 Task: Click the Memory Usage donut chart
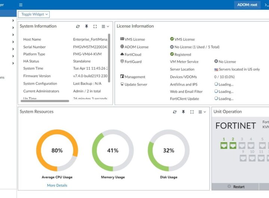pos(113,151)
